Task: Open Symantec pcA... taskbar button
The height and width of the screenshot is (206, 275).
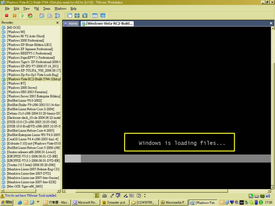Action: point(115,203)
